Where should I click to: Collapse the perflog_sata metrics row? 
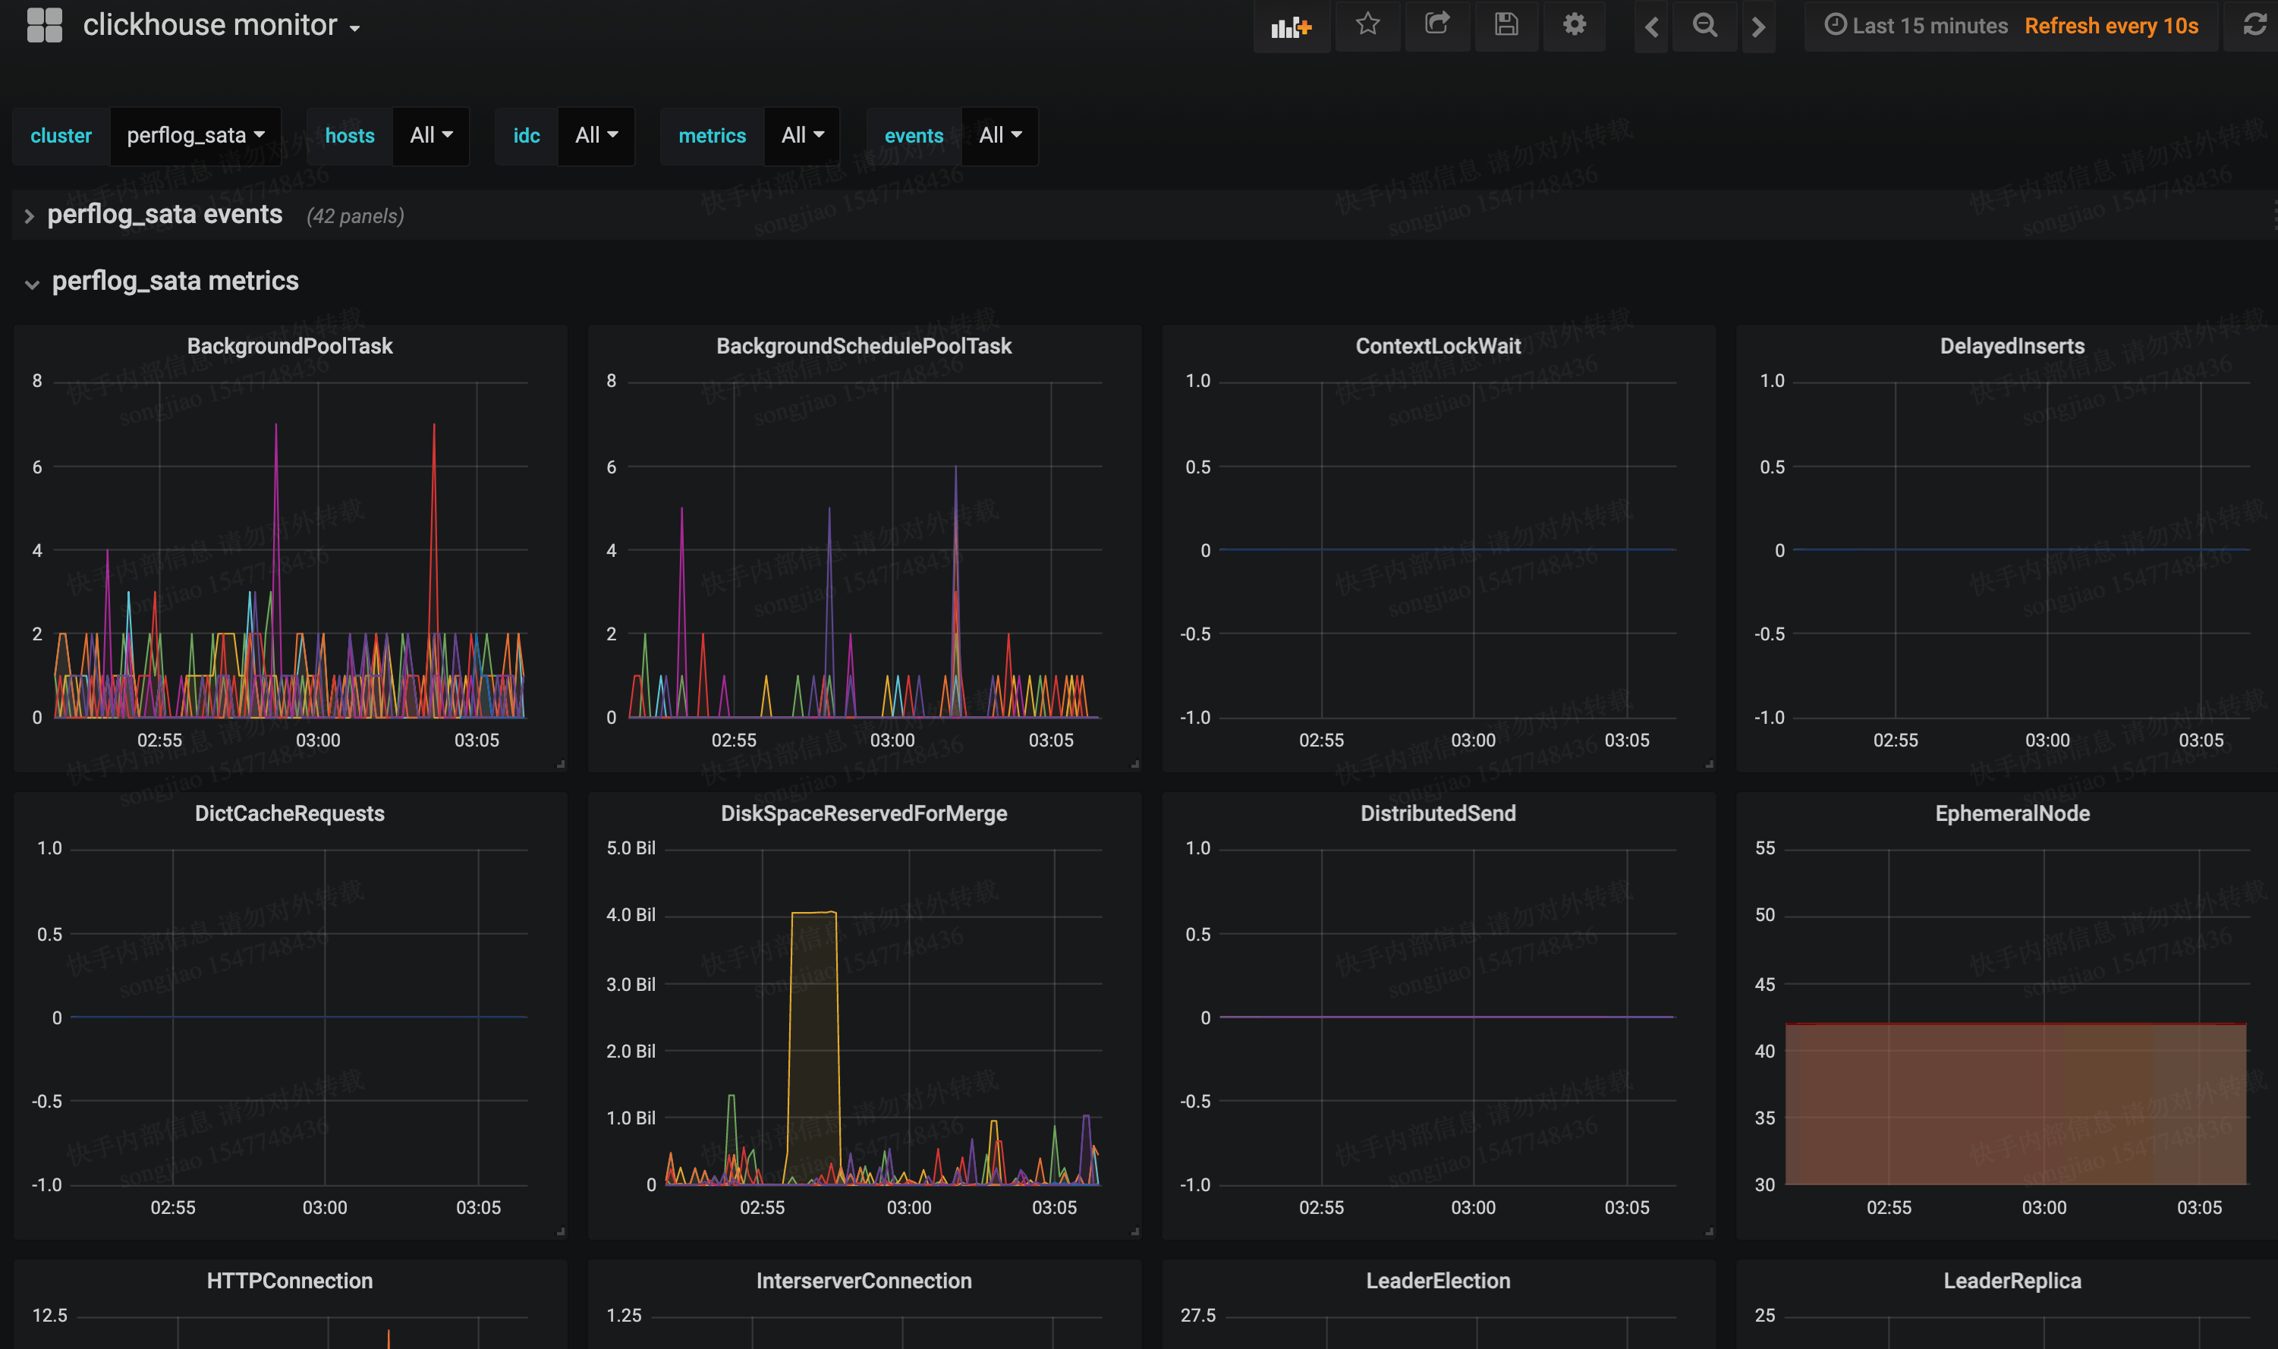(x=175, y=281)
